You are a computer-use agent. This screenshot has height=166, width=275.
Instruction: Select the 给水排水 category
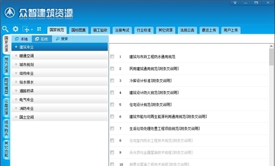click(60, 82)
